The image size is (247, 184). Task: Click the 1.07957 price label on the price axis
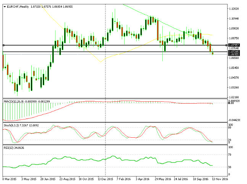(234, 45)
